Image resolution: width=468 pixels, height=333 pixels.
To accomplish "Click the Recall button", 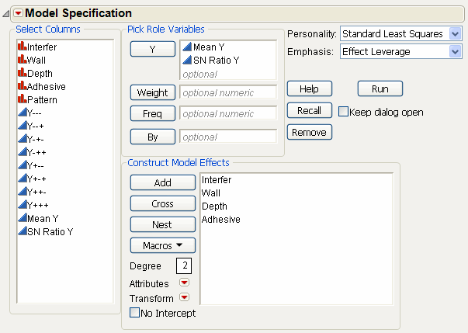I will (x=309, y=110).
